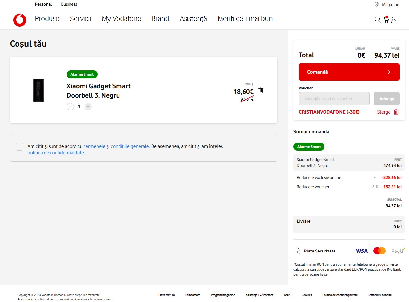The image size is (409, 302).
Task: Click the Sumar comandă heading
Action: click(x=311, y=132)
